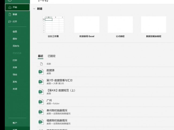Screen dimensions: 174x130
Task: Click the Excel icon for 数据源
Action: (x=41, y=72)
